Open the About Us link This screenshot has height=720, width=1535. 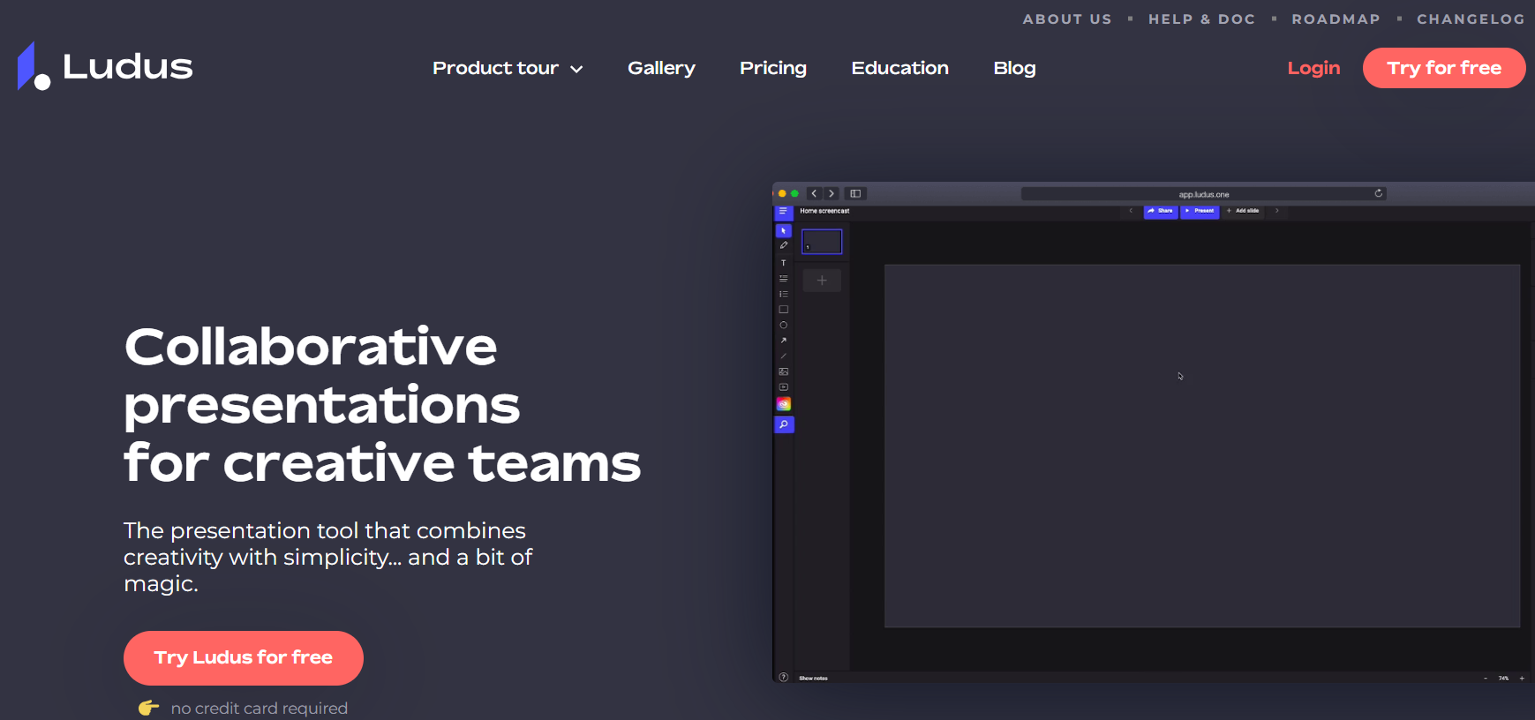coord(1067,19)
